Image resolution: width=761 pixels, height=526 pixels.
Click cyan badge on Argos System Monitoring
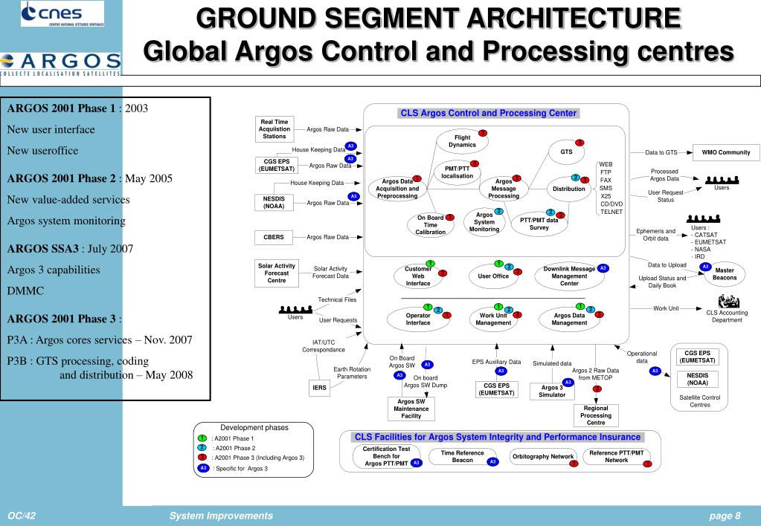pos(498,212)
